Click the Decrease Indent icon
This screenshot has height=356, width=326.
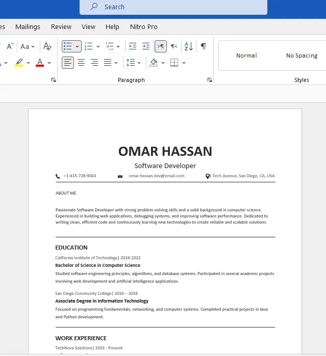(x=133, y=46)
